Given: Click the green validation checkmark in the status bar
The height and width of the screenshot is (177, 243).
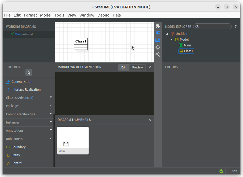Looking at the screenshot, I should (221, 171).
